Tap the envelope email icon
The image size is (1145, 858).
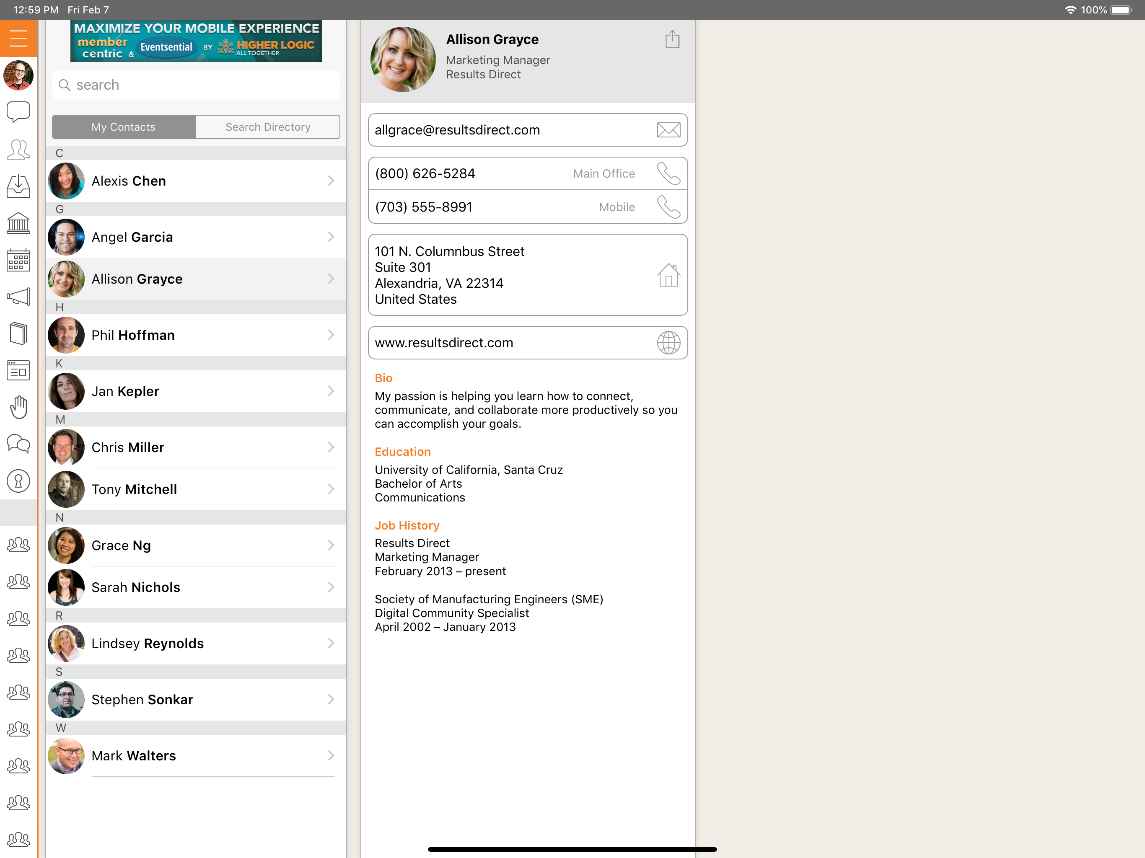668,130
